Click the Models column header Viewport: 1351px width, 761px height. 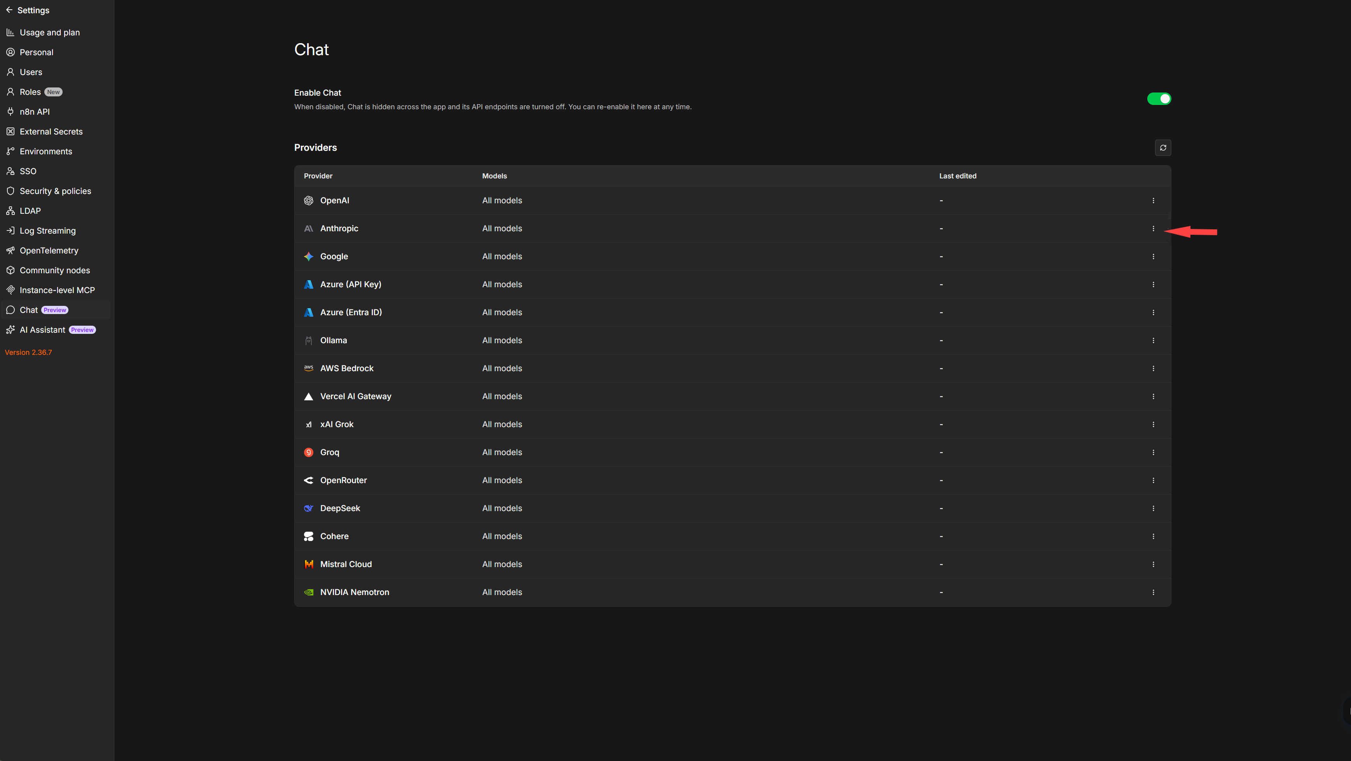click(x=494, y=176)
